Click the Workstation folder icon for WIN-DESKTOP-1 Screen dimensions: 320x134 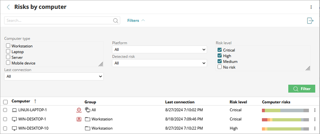(x=87, y=119)
